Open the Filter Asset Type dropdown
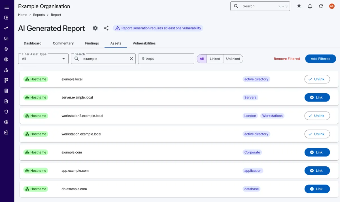Screen dimensions: 340x202 tap(43, 59)
